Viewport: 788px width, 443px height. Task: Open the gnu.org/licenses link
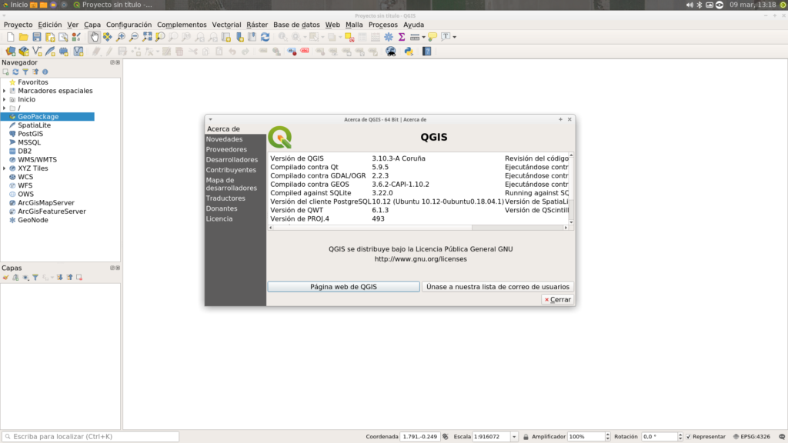pyautogui.click(x=421, y=259)
